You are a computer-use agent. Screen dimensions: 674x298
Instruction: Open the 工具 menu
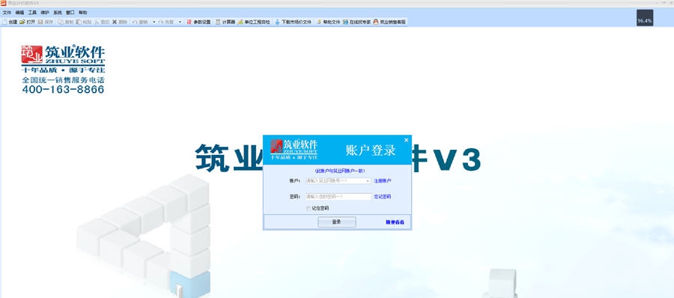[x=32, y=13]
